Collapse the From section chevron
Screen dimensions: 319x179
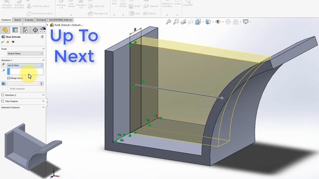(x=43, y=49)
